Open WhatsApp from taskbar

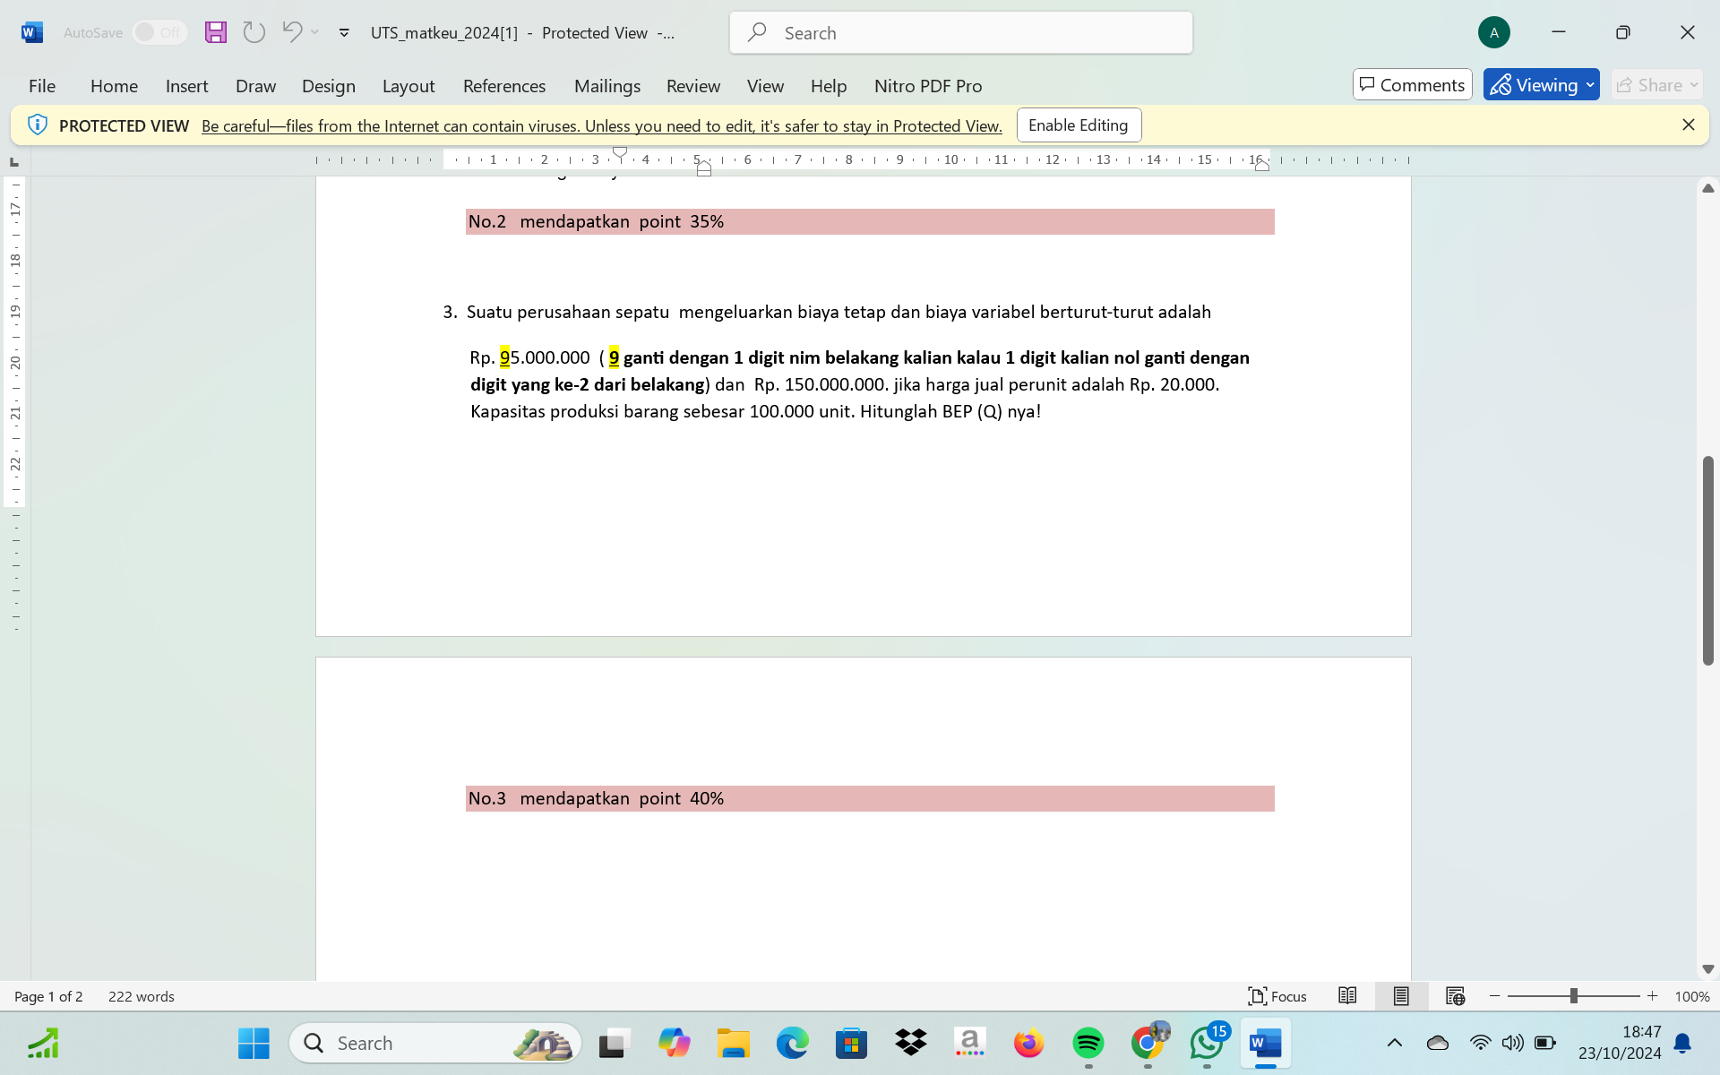coord(1207,1043)
